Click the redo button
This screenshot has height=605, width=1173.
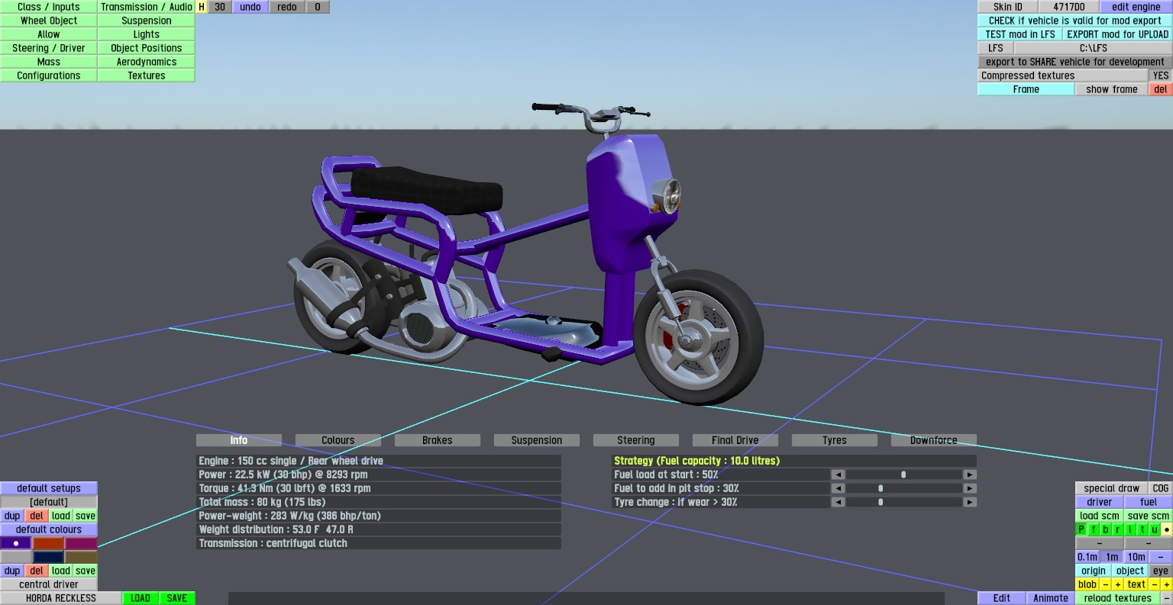coord(287,7)
